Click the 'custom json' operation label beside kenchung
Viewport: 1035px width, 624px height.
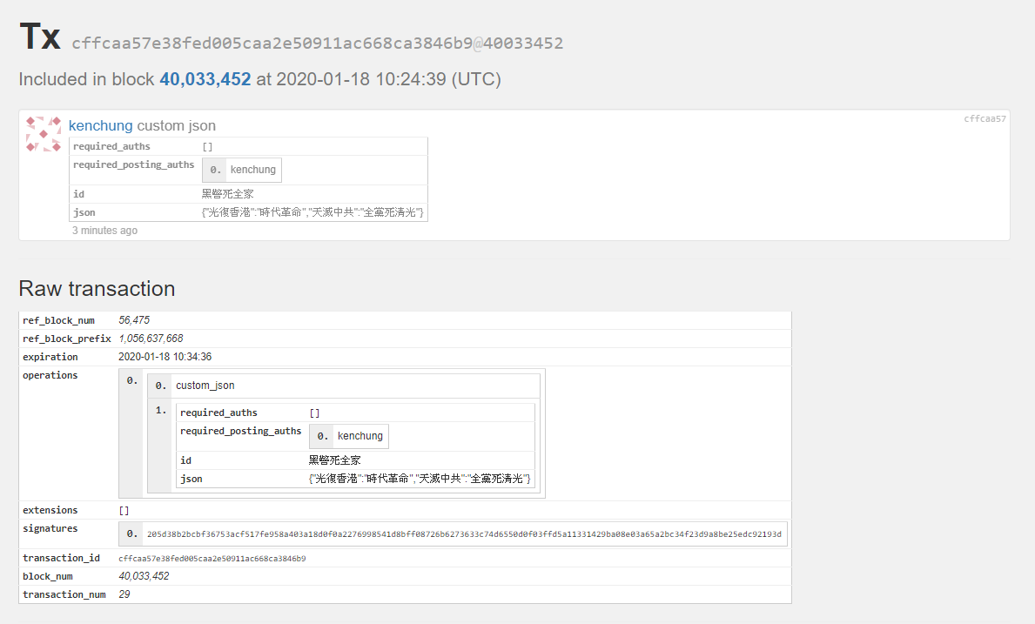click(176, 125)
